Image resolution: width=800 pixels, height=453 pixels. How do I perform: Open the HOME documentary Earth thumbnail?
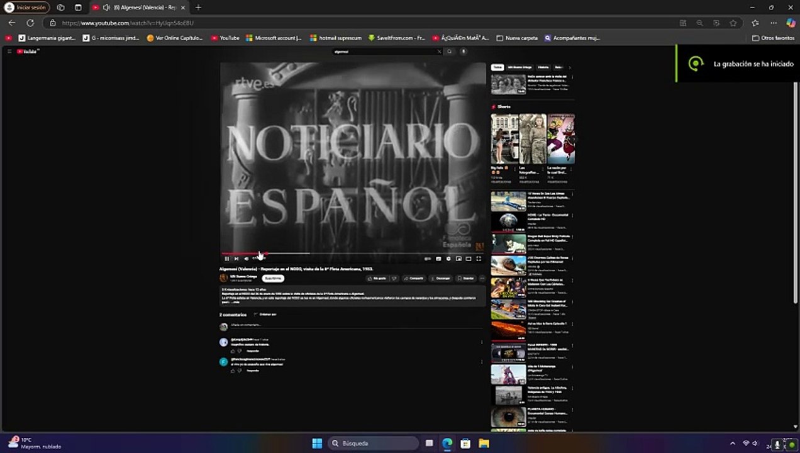tap(508, 223)
